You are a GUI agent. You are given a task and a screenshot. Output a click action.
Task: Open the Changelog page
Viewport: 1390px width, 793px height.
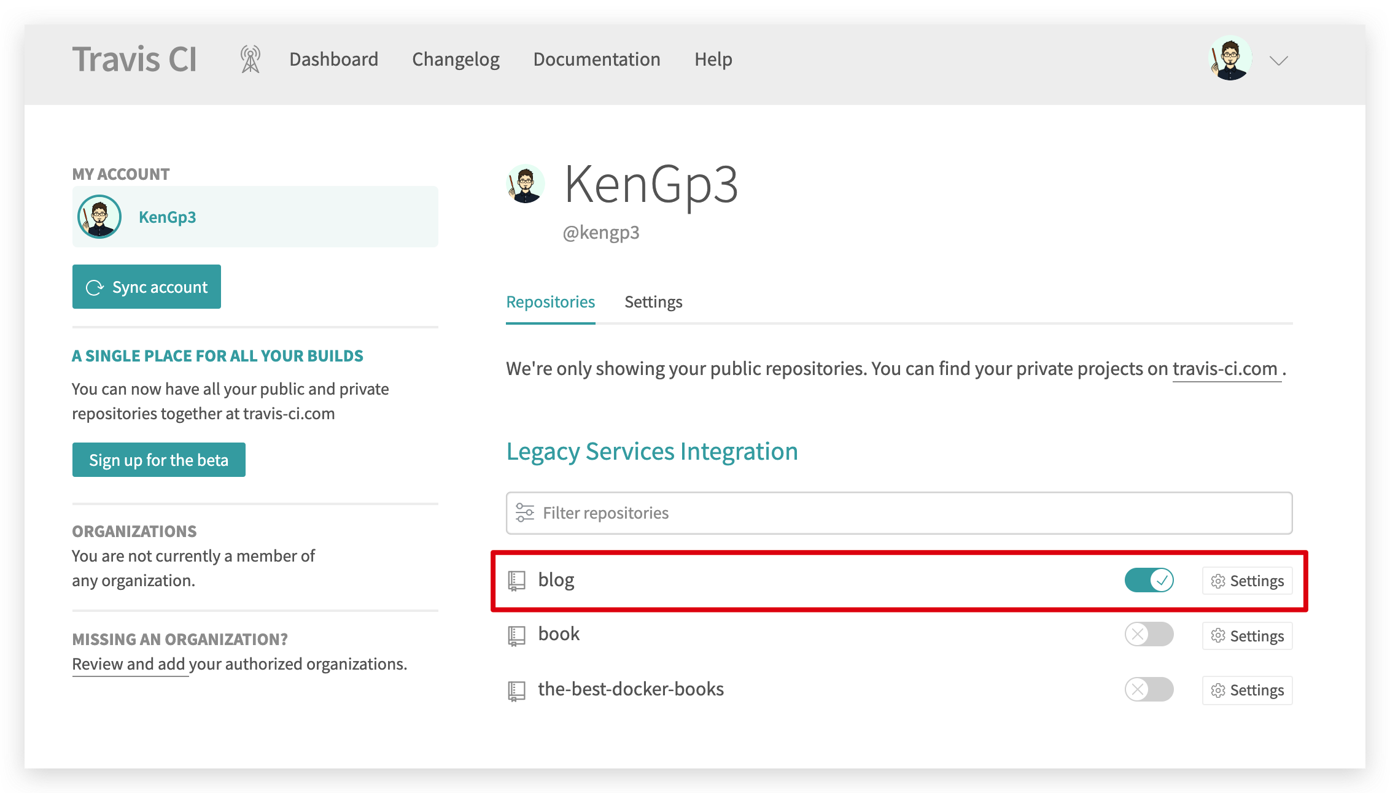point(456,60)
